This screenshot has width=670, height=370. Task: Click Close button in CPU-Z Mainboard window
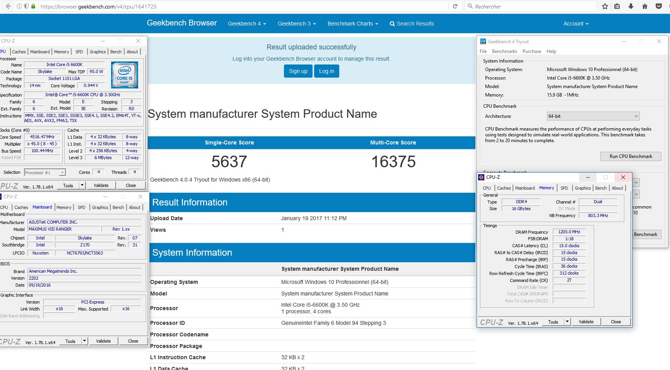click(133, 341)
